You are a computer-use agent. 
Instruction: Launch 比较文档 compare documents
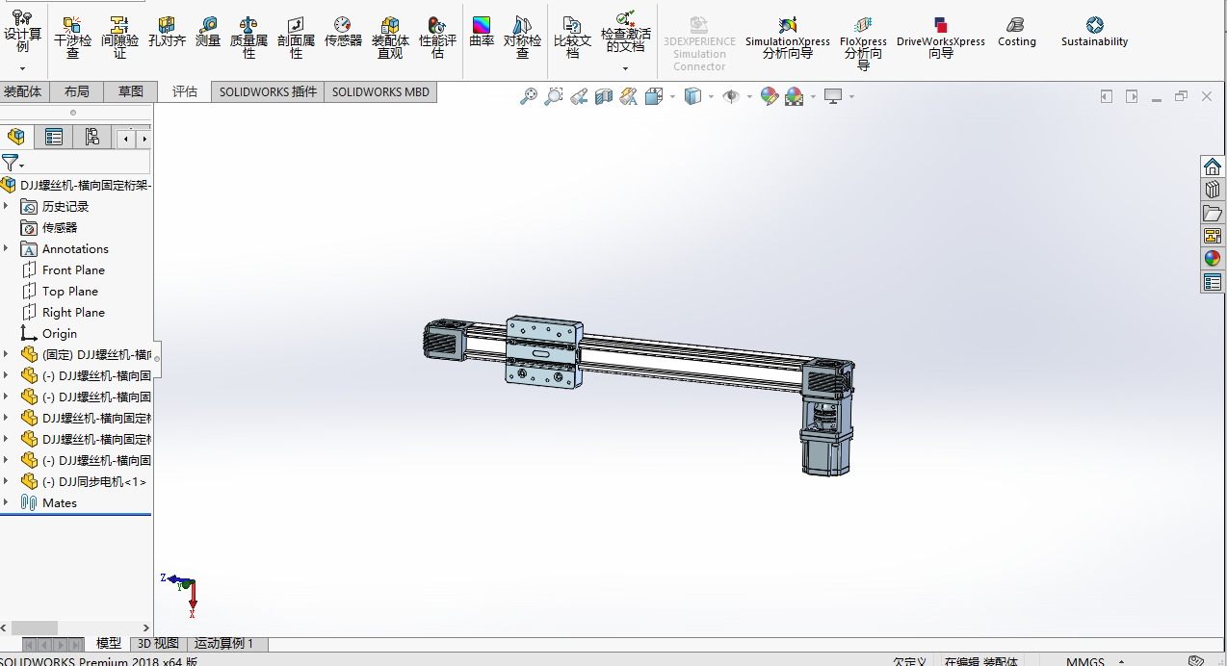coord(572,38)
